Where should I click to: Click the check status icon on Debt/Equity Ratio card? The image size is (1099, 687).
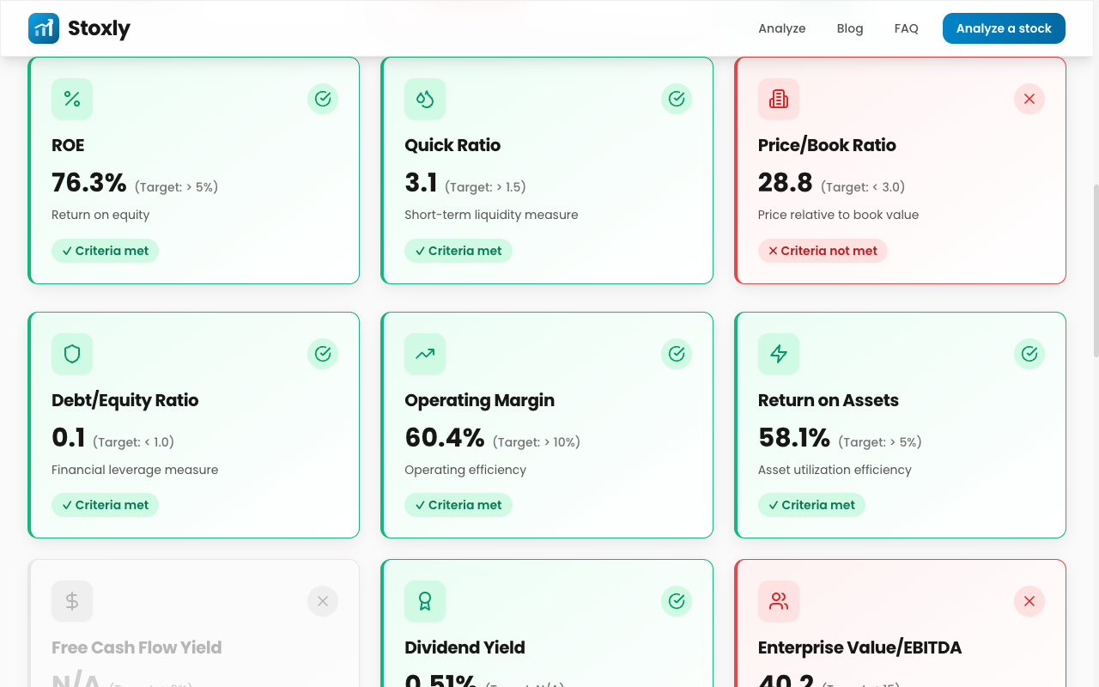[323, 354]
